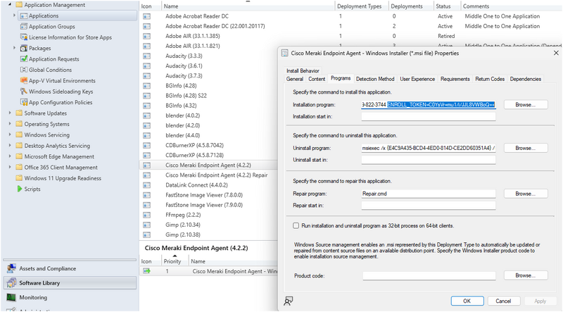The width and height of the screenshot is (563, 312).
Task: Click the Repair start in field
Action: tap(429, 206)
